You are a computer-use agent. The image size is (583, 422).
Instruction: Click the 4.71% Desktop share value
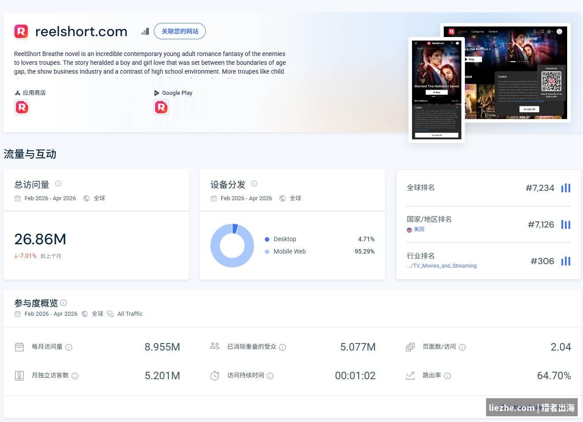pyautogui.click(x=366, y=239)
